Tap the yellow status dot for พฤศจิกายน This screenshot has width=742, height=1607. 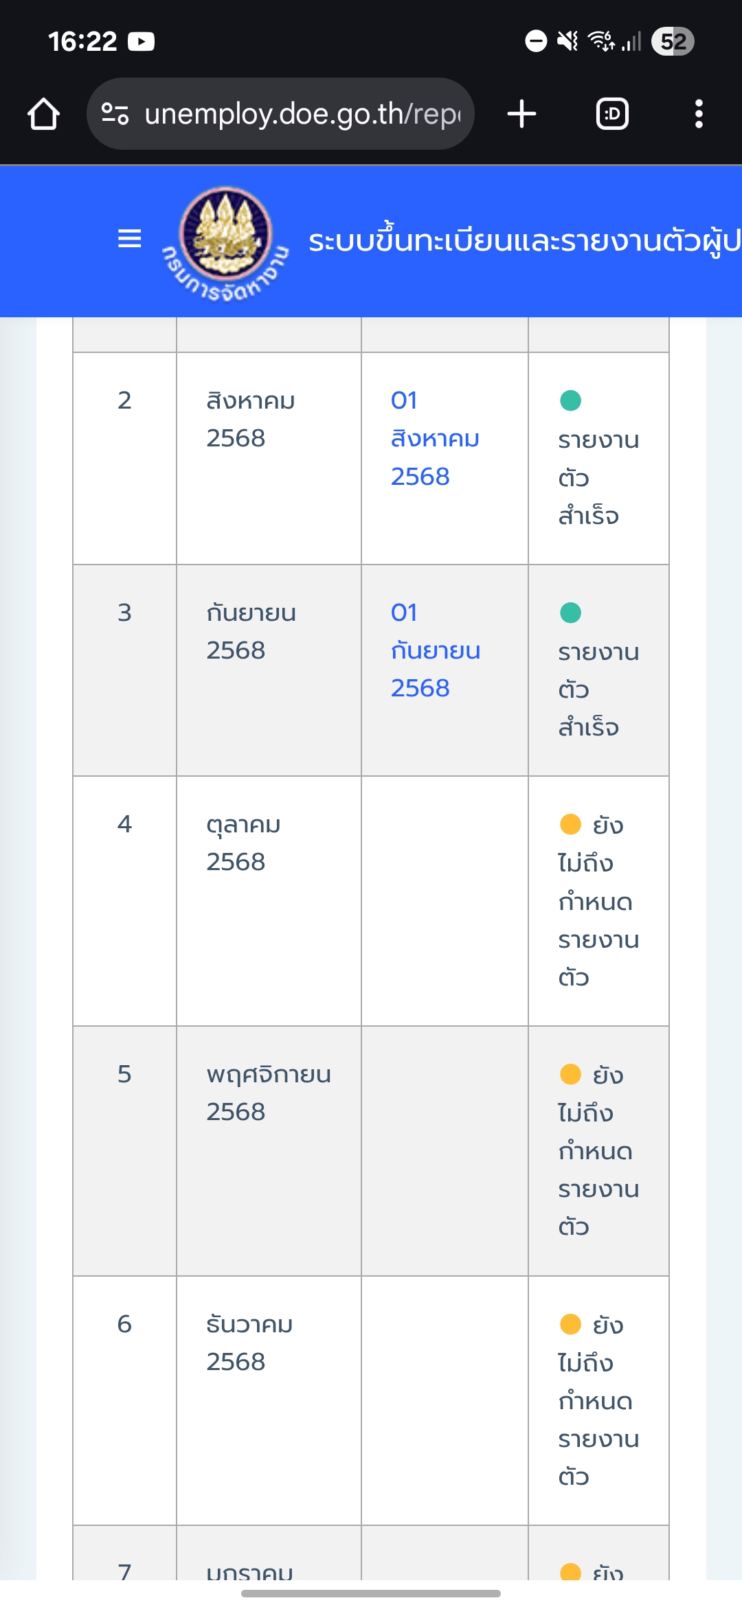pos(570,1074)
